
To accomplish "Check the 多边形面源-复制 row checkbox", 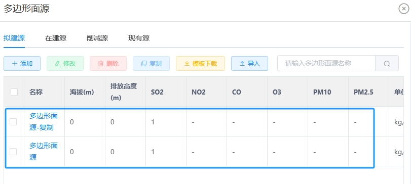I will tap(13, 121).
